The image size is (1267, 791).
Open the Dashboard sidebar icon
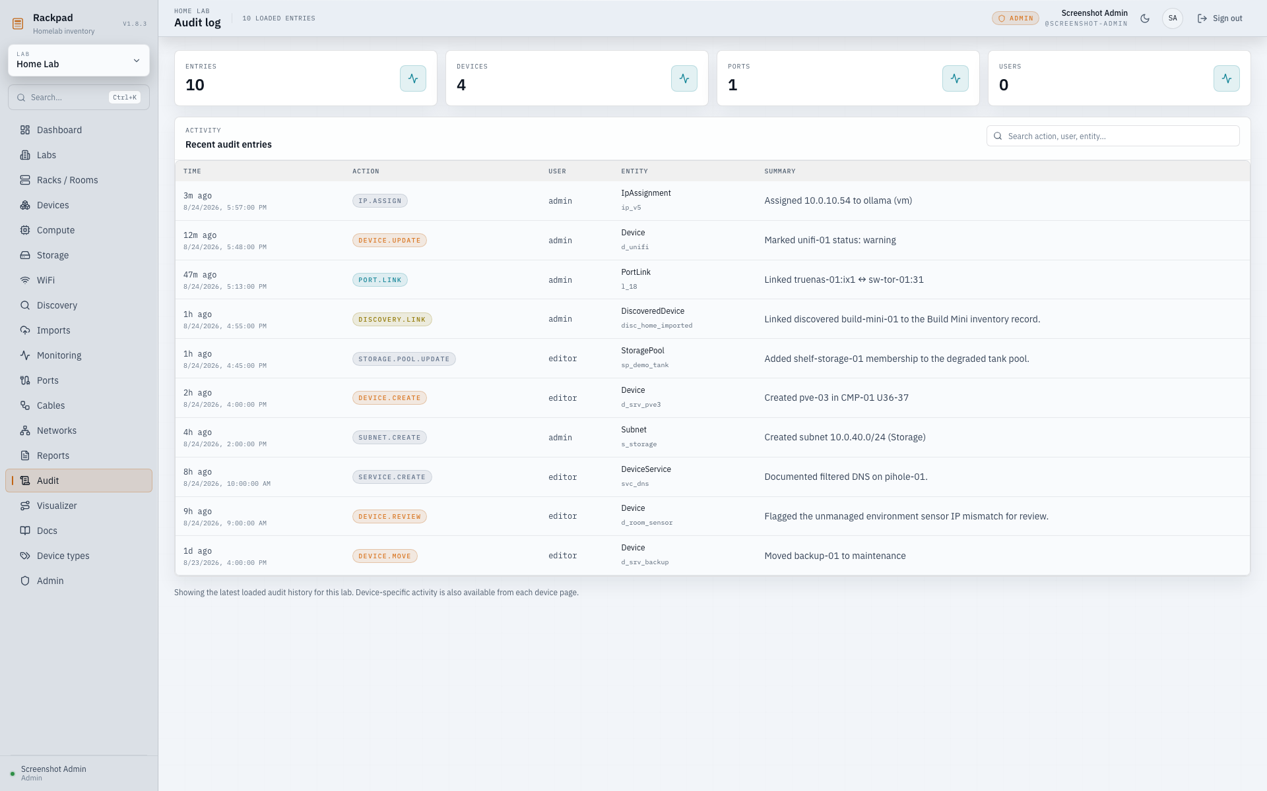pyautogui.click(x=25, y=130)
